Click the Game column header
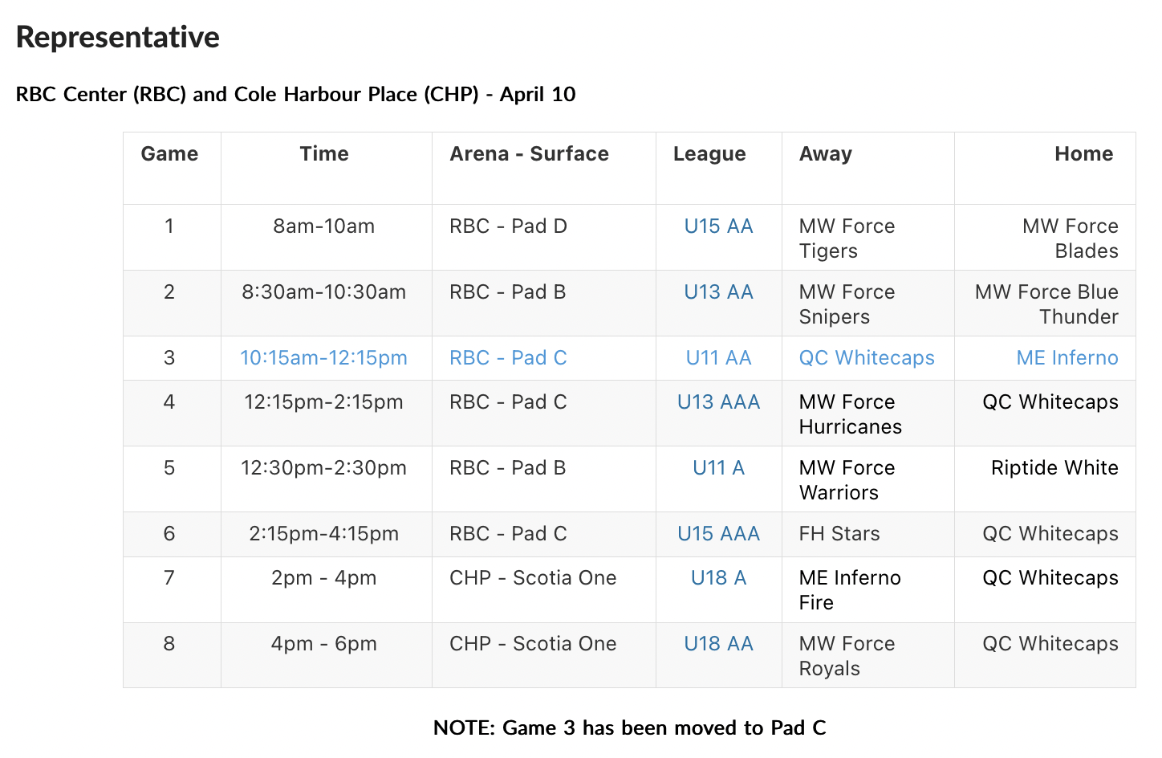 coord(169,154)
